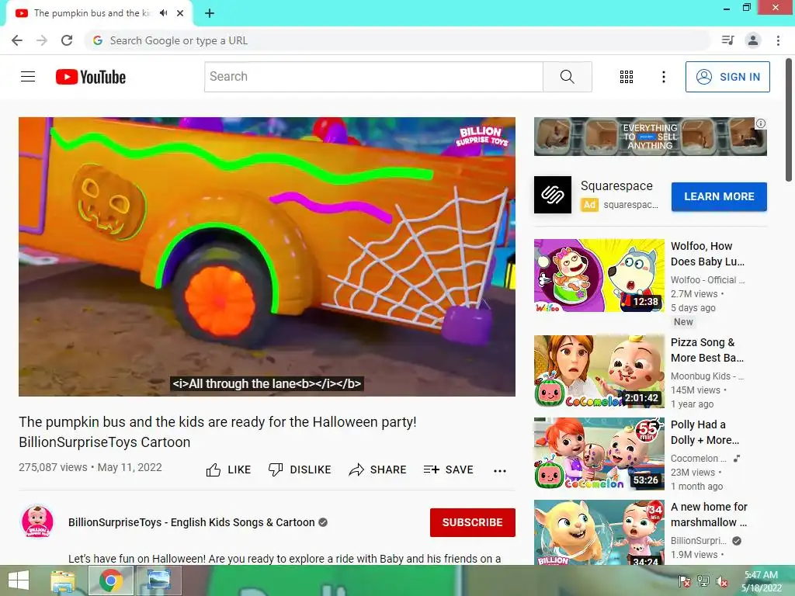Click the video description text
This screenshot has height=596, width=795.
[284, 559]
